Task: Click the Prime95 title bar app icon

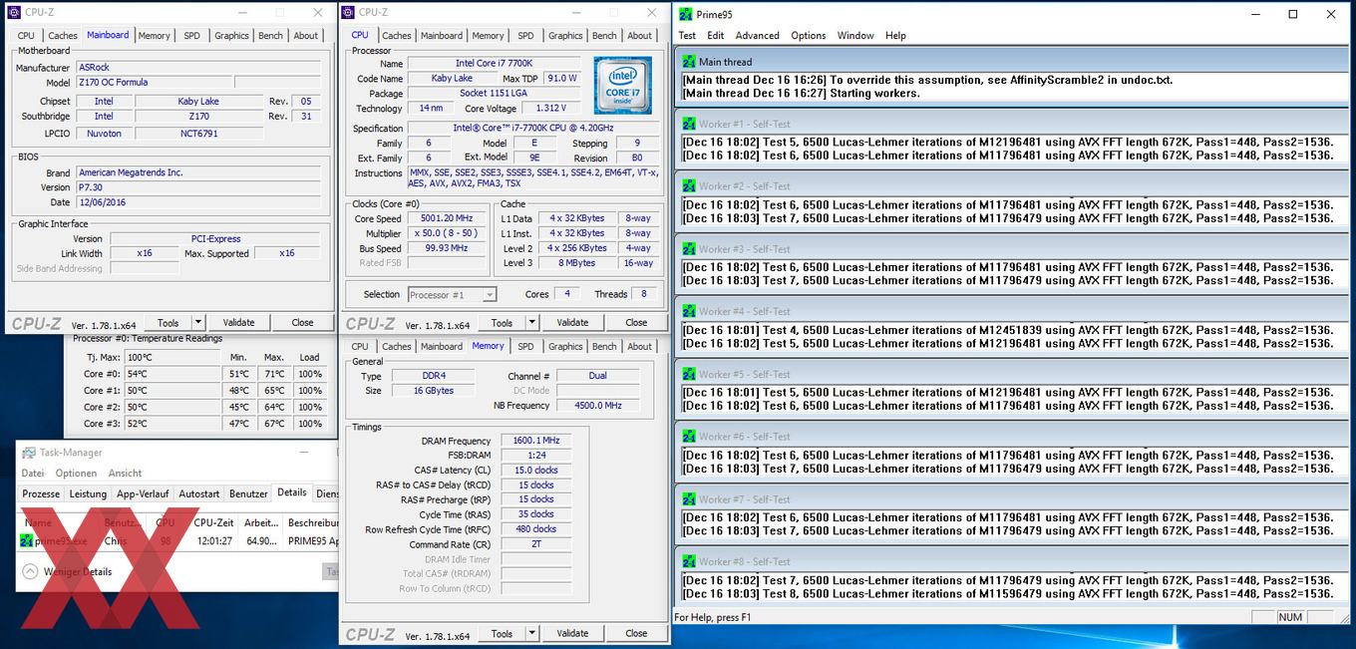Action: (x=686, y=14)
